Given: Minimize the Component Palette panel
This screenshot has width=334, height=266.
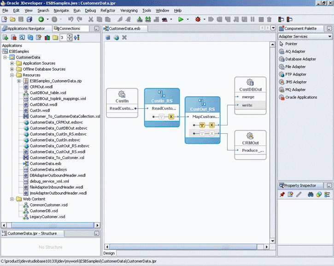Looking at the screenshot, I should pyautogui.click(x=329, y=28).
